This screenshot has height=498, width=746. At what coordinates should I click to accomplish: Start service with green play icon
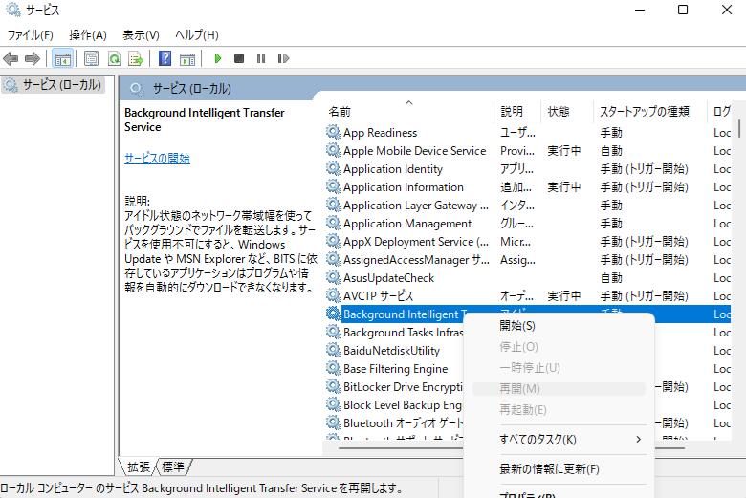218,58
